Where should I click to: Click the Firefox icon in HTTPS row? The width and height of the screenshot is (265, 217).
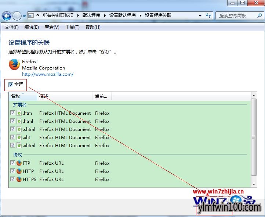(x=19, y=179)
